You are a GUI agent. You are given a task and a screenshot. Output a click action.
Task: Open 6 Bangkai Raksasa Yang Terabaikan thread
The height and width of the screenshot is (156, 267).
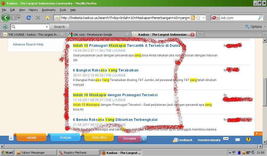106,70
